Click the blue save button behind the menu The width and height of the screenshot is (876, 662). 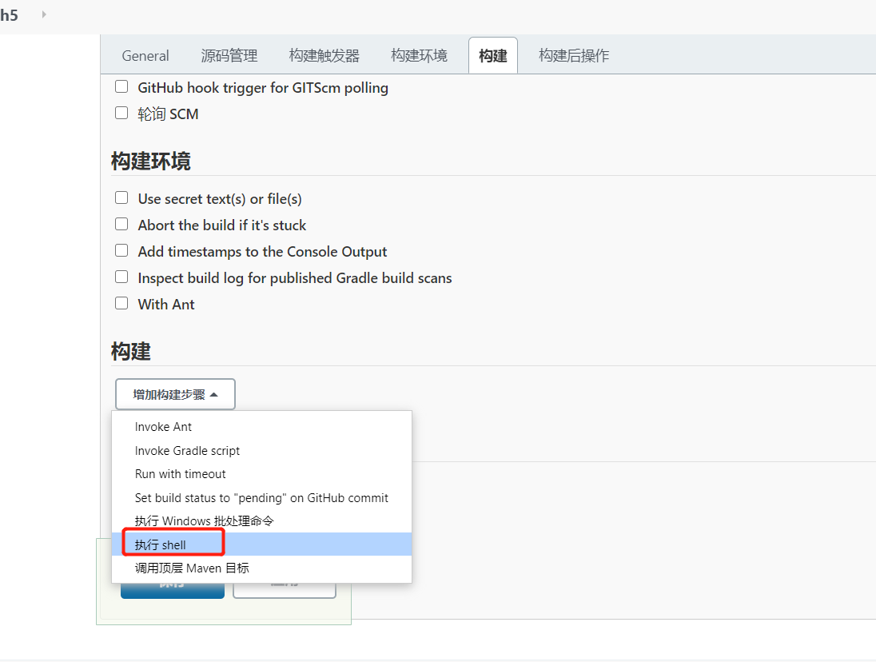(x=173, y=591)
